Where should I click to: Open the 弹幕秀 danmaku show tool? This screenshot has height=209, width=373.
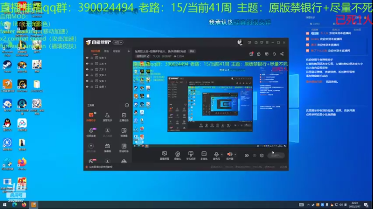pyautogui.click(x=107, y=148)
